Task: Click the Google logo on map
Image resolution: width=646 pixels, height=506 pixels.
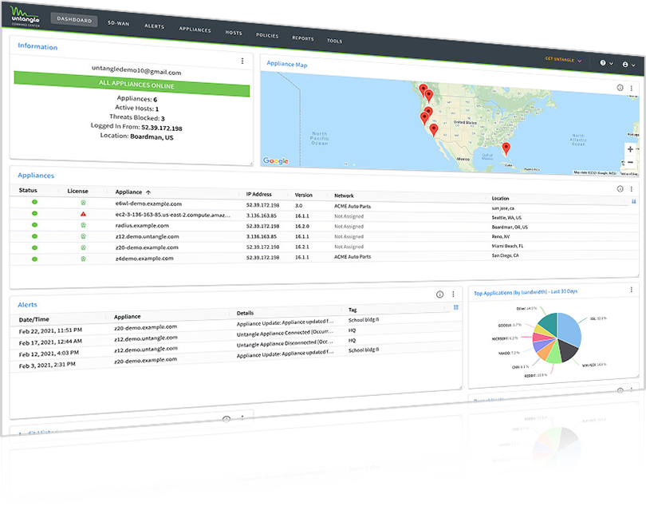Action: [276, 161]
